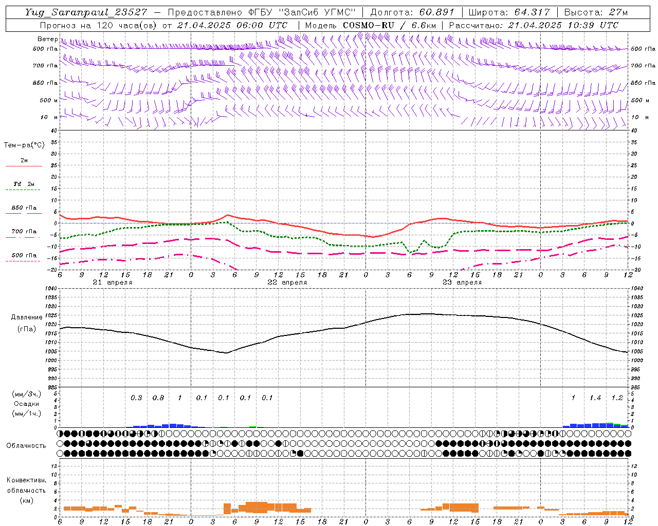Select the text Предоставлено ФГБУ "ЗапСиб УГМС"
This screenshot has height=526, width=658.
[262, 12]
